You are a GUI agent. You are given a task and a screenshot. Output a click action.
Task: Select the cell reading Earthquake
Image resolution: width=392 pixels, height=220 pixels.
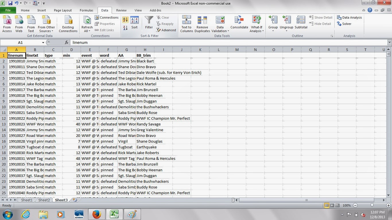pos(145,147)
